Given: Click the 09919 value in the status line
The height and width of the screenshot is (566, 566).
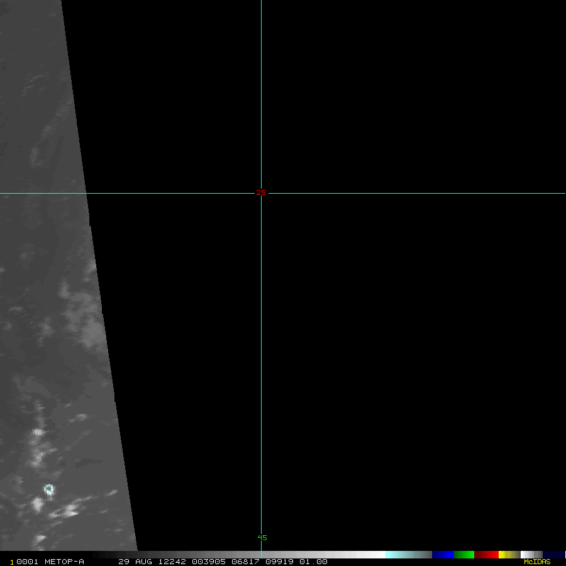Looking at the screenshot, I should tap(280, 562).
